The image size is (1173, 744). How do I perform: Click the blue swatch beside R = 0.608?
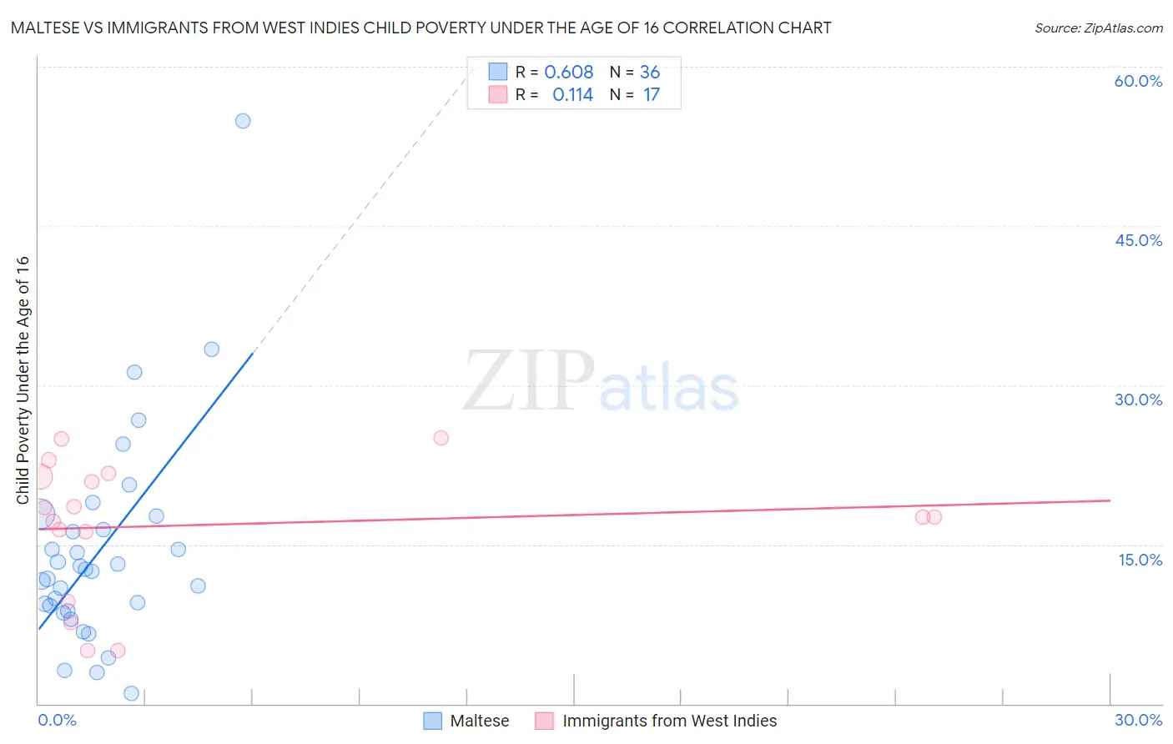point(498,72)
